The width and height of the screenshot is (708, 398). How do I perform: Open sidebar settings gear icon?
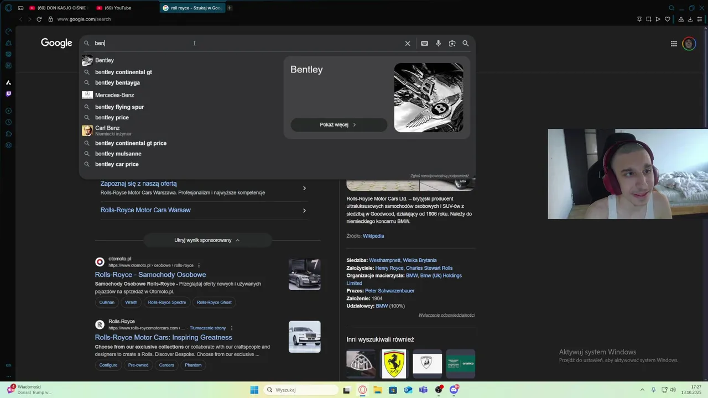(8, 145)
